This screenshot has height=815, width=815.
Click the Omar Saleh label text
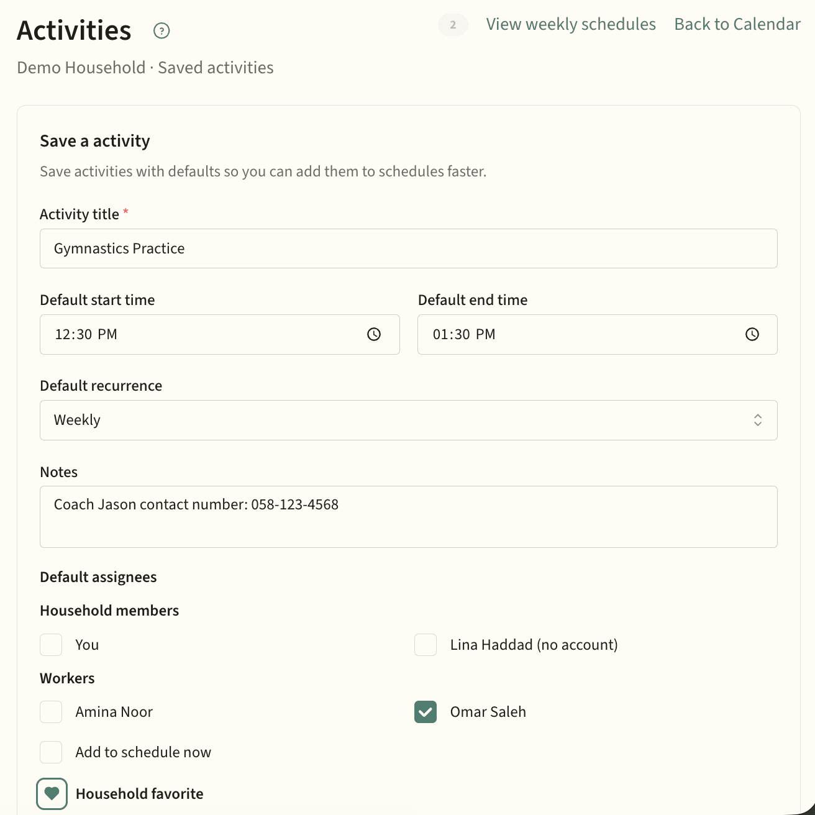(x=488, y=712)
